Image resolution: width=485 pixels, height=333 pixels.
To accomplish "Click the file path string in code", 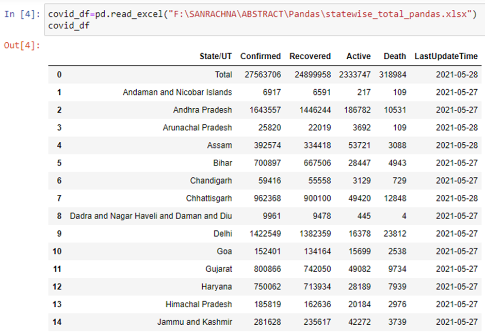I will (319, 14).
